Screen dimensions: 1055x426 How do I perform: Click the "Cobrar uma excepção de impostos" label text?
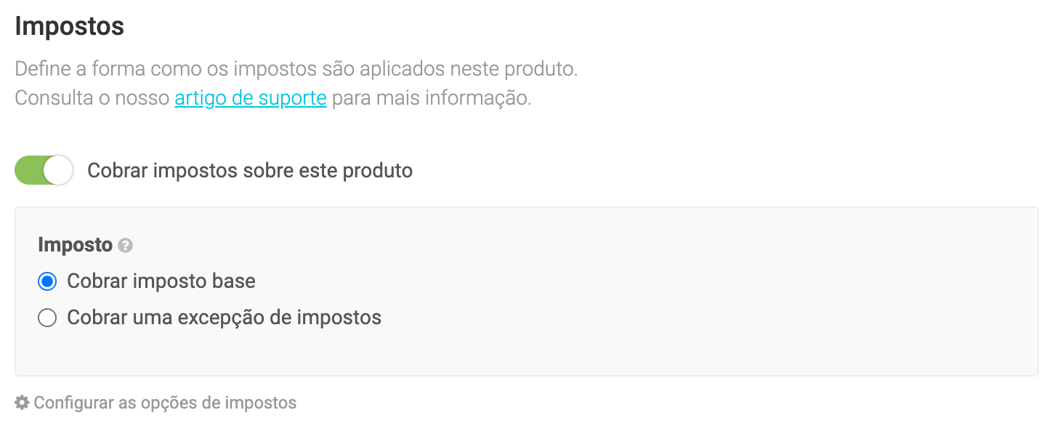(224, 318)
